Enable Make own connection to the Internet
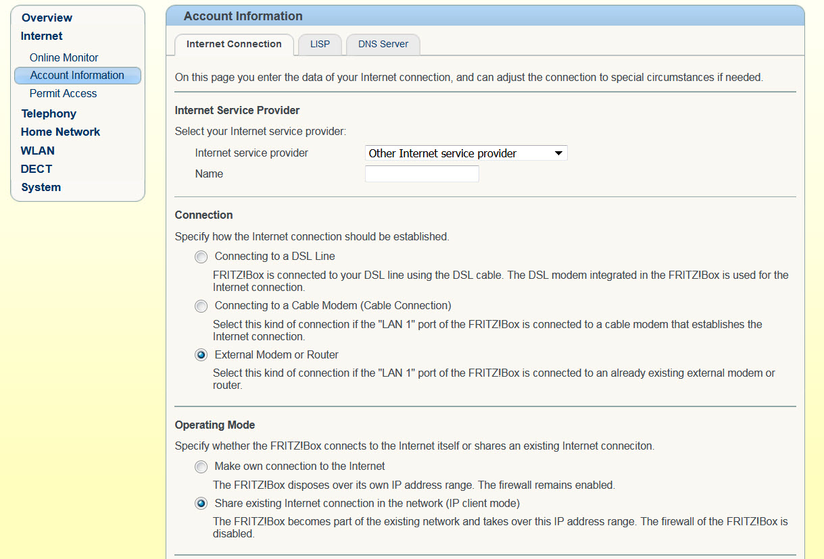 [201, 467]
